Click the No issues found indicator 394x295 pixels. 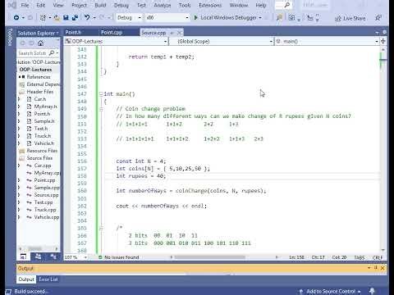[119, 257]
